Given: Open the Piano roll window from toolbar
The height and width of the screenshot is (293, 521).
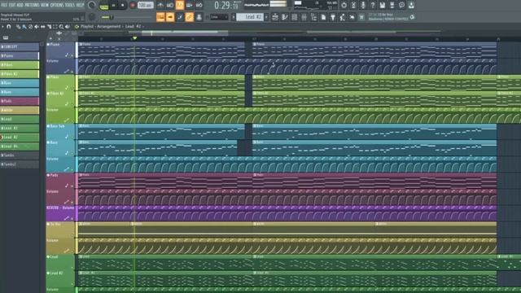Looking at the screenshot, I should point(285,17).
